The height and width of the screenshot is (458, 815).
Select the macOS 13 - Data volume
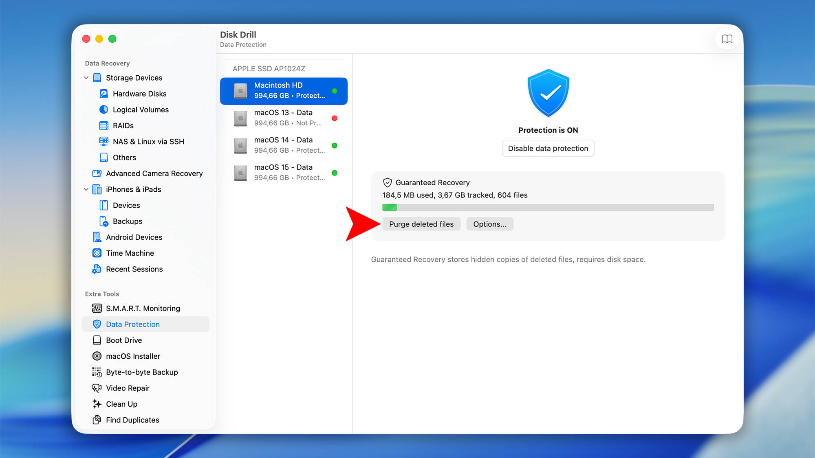(x=284, y=118)
